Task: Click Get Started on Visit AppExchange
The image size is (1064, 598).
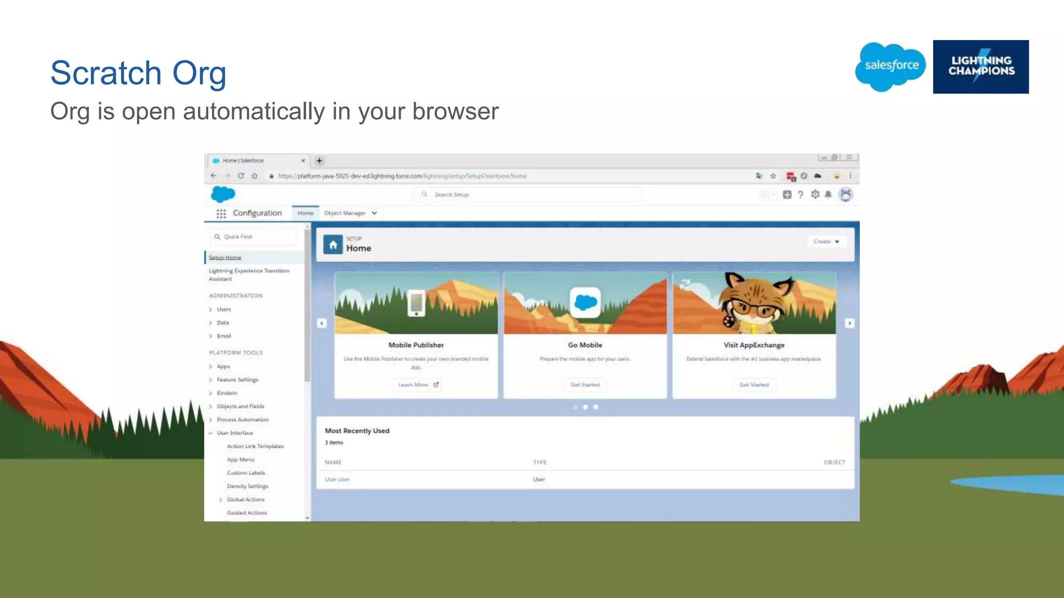Action: (754, 385)
